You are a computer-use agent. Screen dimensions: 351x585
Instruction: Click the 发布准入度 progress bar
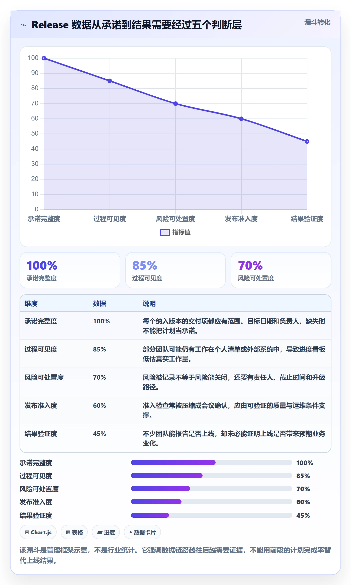tap(212, 502)
